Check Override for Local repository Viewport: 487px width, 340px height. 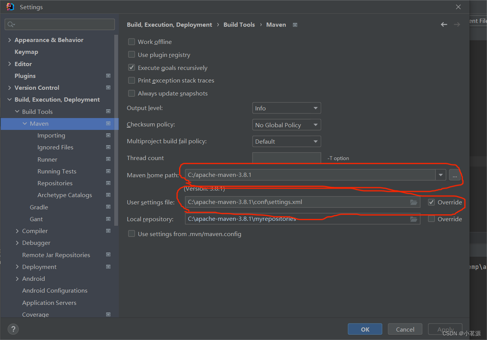[431, 219]
